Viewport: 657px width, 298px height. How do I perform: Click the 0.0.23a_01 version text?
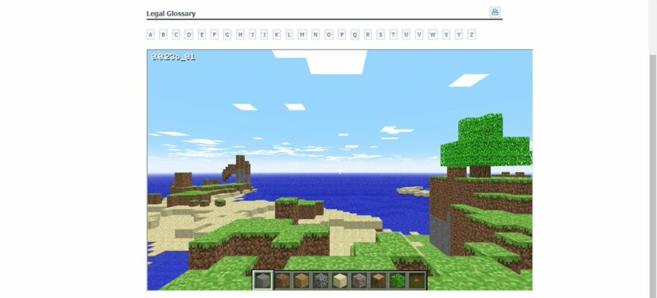(173, 57)
